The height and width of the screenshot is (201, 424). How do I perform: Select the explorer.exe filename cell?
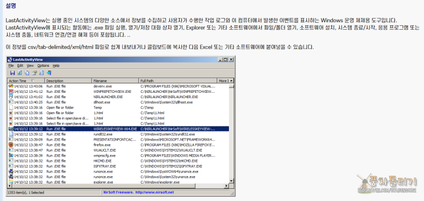pos(103,182)
